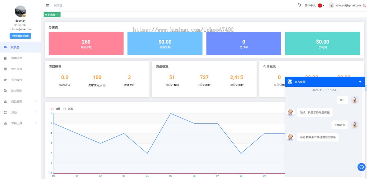Image resolution: width=367 pixels, height=179 pixels.
Task: Open the st.toushi@gmail.com account menu
Action: (348, 5)
